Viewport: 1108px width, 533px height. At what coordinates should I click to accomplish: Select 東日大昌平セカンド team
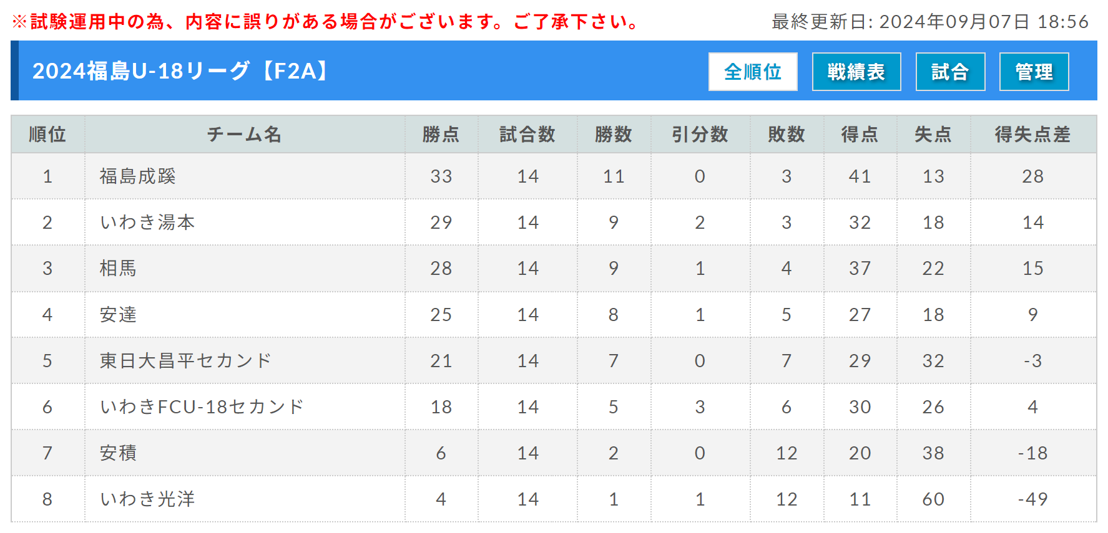coord(185,361)
